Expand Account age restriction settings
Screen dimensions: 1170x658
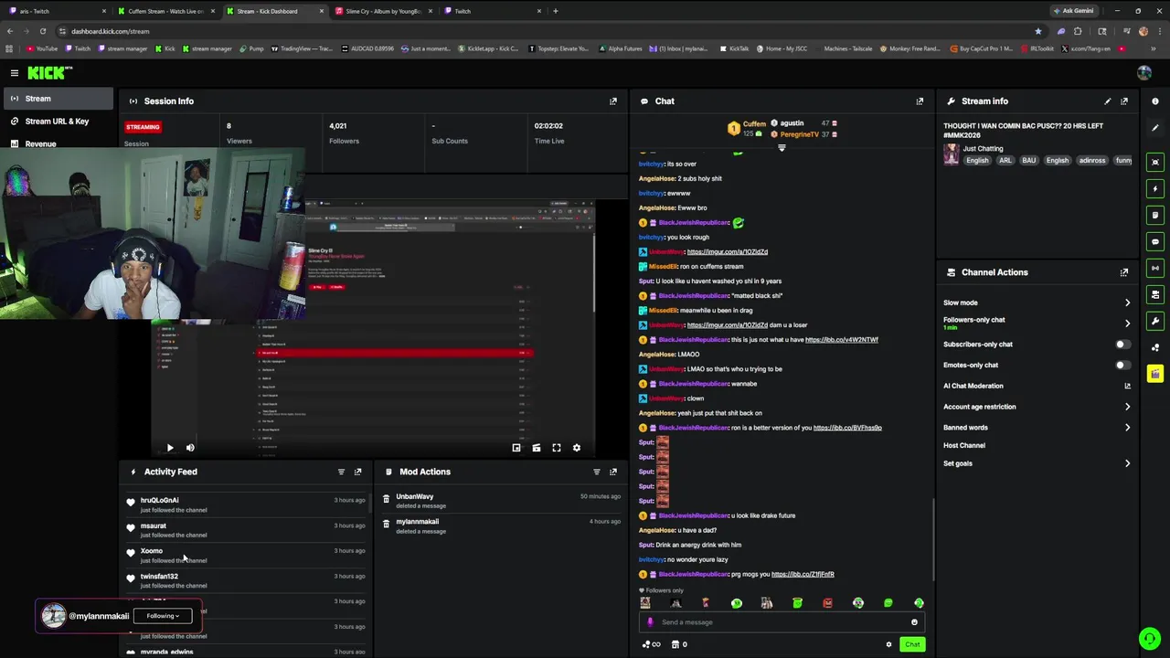pyautogui.click(x=1127, y=407)
